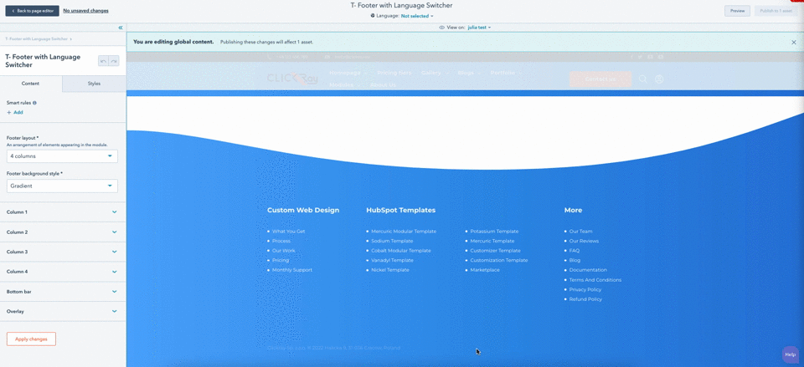This screenshot has height=367, width=804.
Task: Click Refund Policy footer link
Action: (585, 299)
